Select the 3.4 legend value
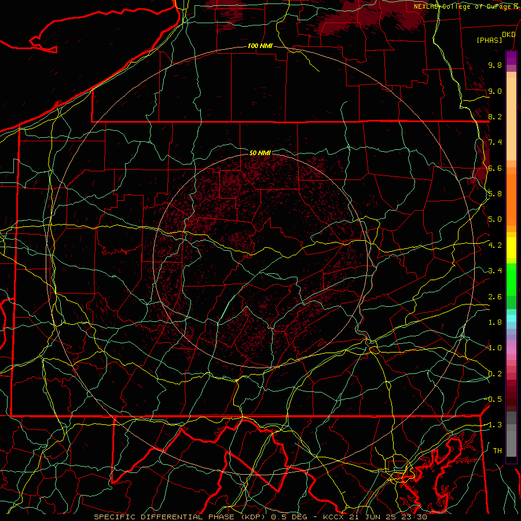The height and width of the screenshot is (521, 521). pyautogui.click(x=495, y=271)
